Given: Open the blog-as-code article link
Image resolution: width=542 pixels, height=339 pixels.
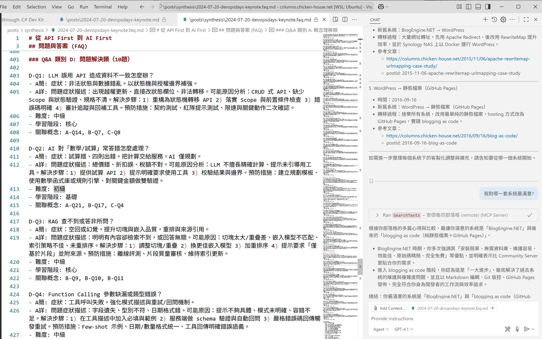Looking at the screenshot, I should [452, 136].
